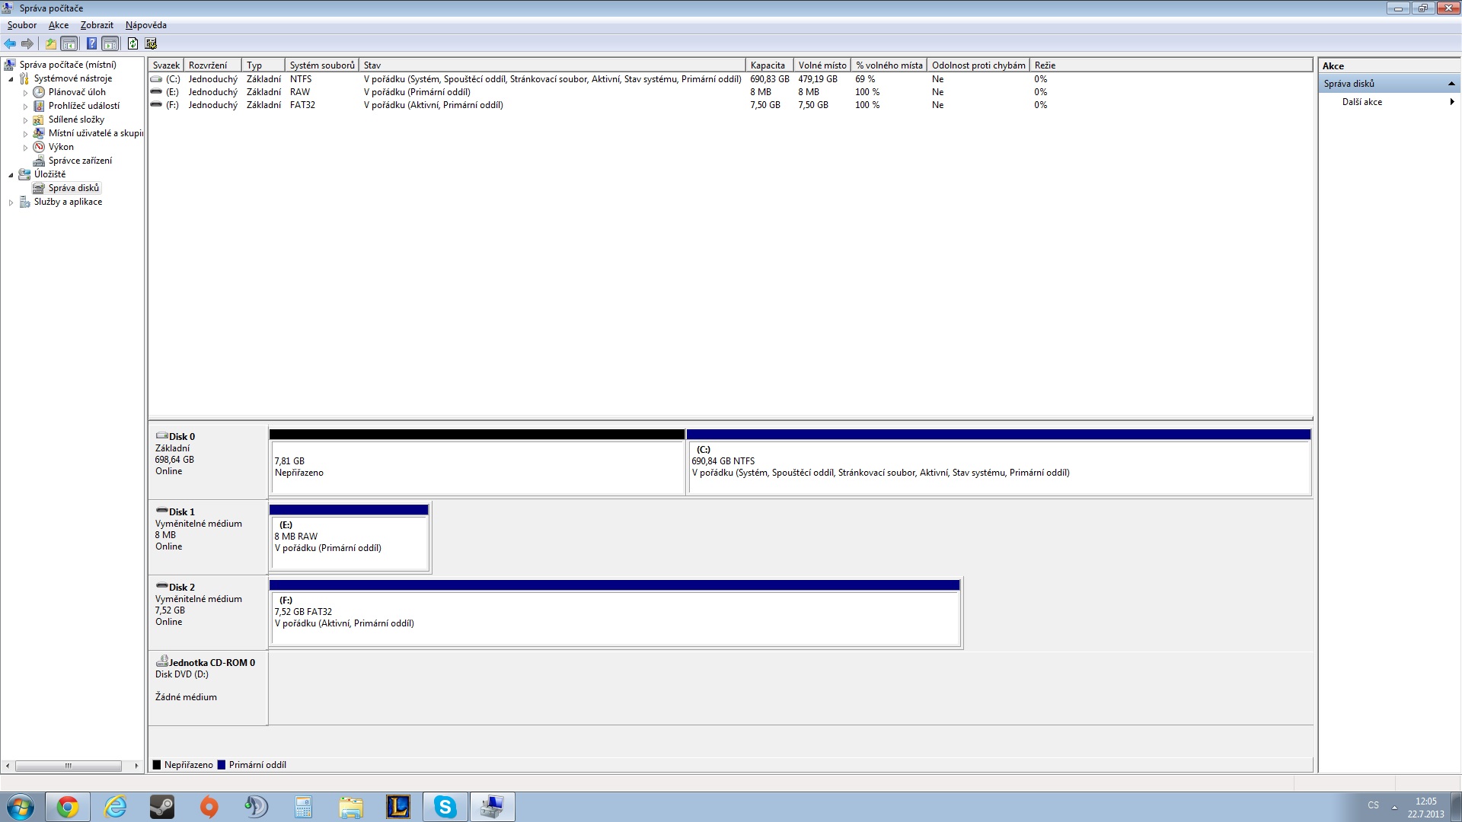
Task: Open Steam from the taskbar
Action: coord(161,807)
